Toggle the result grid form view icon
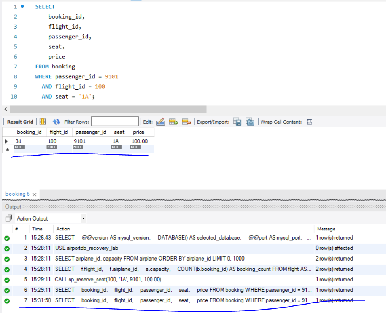This screenshot has height=313, width=386. [x=43, y=122]
